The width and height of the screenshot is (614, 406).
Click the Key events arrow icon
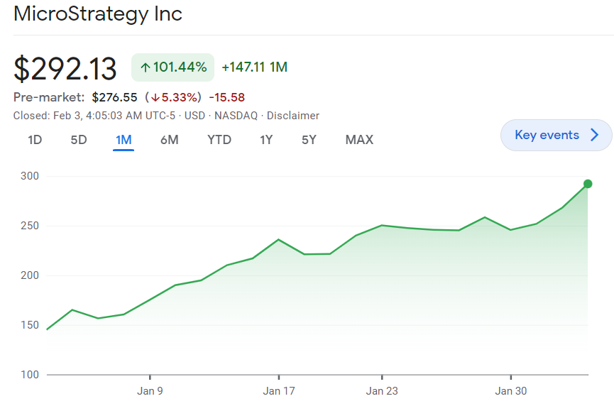pyautogui.click(x=595, y=136)
